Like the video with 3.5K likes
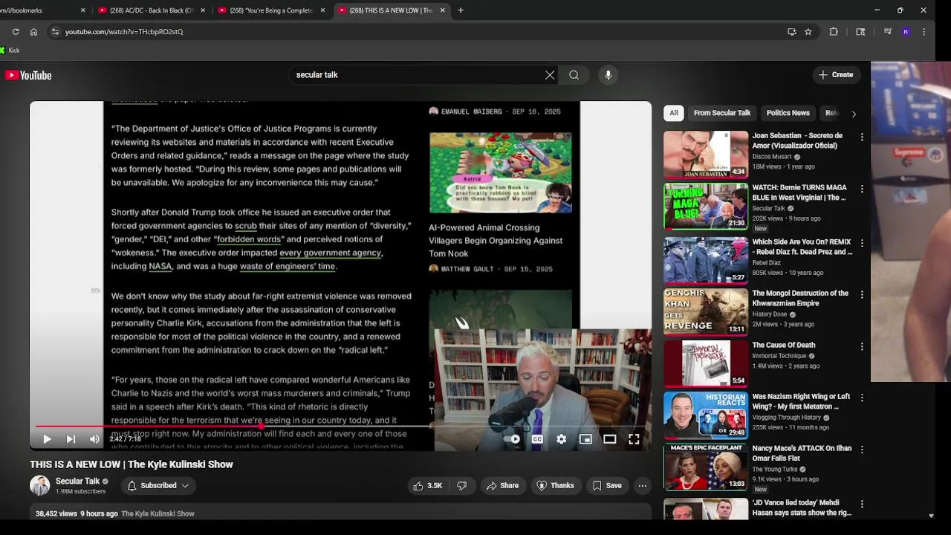 tap(428, 486)
